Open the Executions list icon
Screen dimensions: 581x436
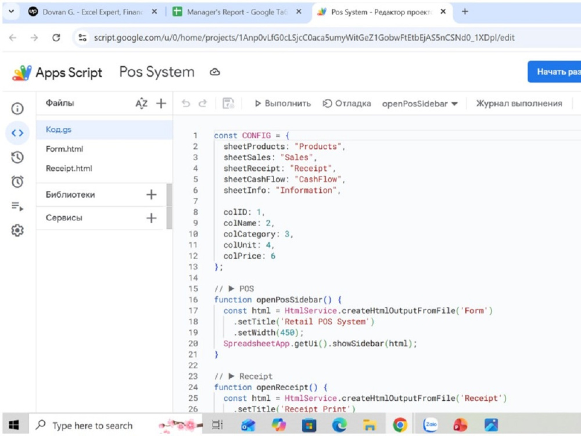17,206
